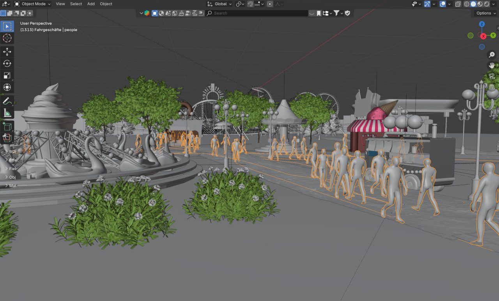Activate the 3D Cursor tool
Image resolution: width=499 pixels, height=301 pixels.
click(7, 38)
